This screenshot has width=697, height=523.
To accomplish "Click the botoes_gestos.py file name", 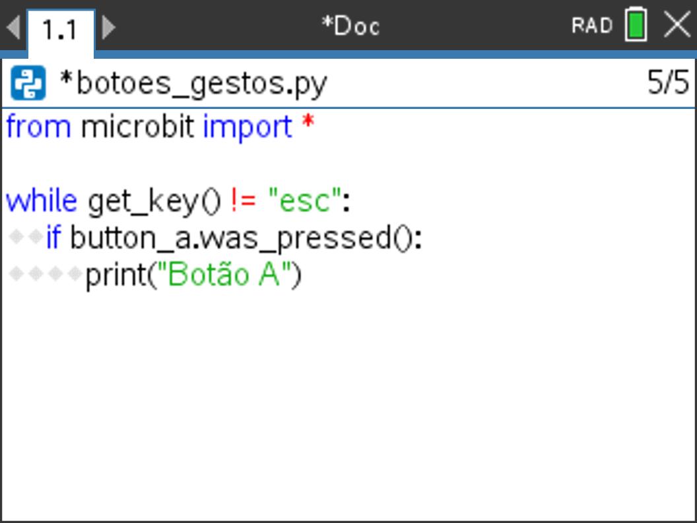I will pyautogui.click(x=201, y=84).
